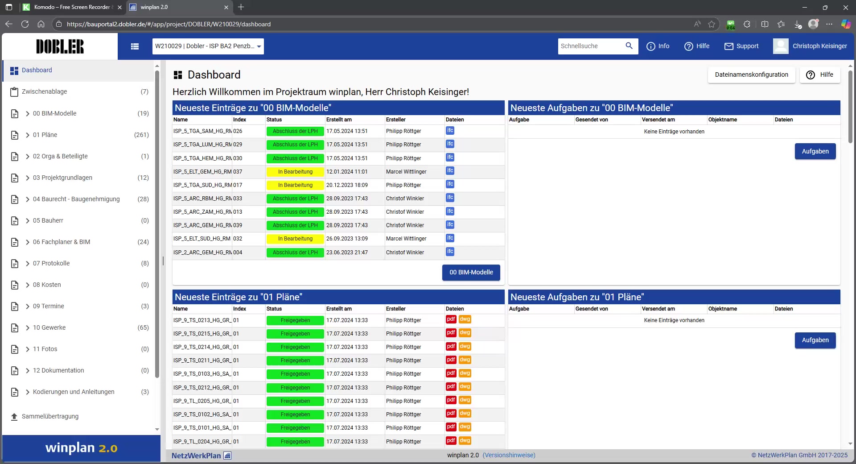This screenshot has width=856, height=464.
Task: Open browser downloads icon
Action: (x=798, y=24)
